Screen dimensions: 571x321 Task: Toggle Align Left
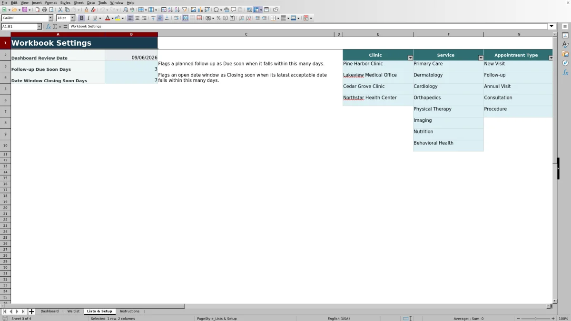point(130,18)
